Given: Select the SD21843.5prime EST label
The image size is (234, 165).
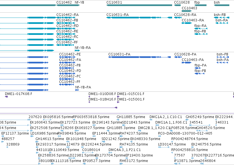Looking at the screenshot, I should click(136, 122).
